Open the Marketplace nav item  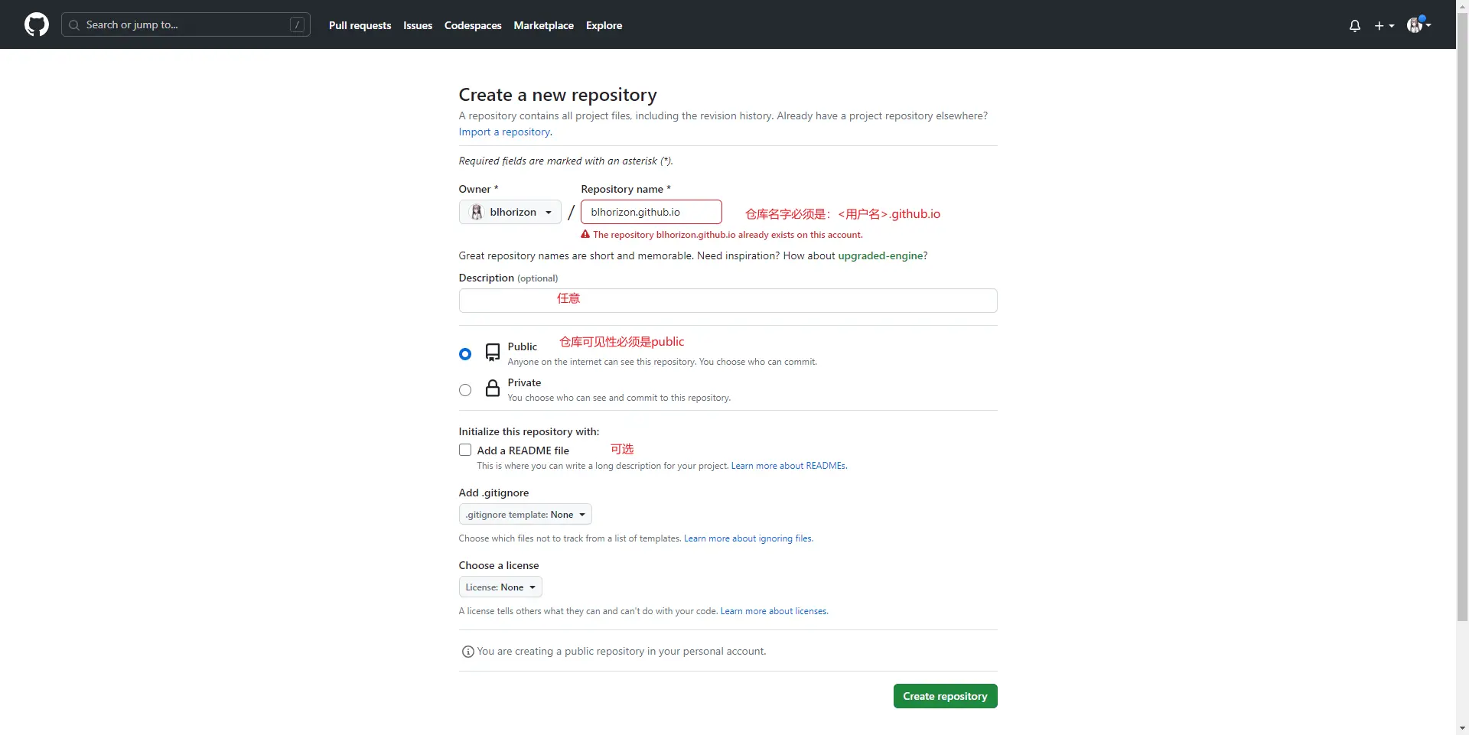point(543,25)
